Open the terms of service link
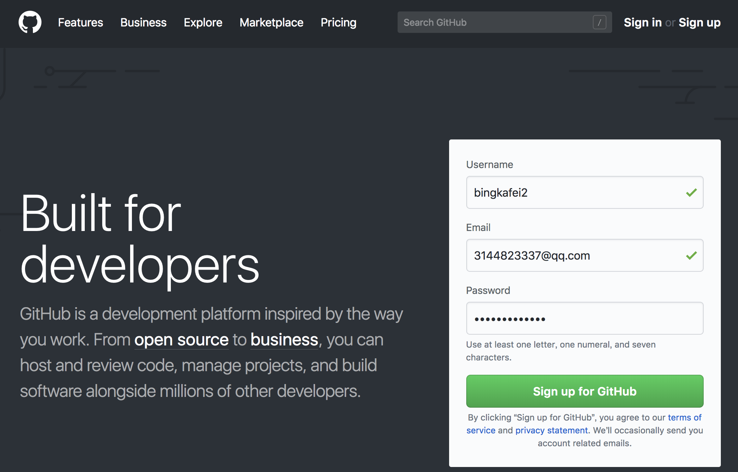This screenshot has height=472, width=738. click(x=684, y=418)
